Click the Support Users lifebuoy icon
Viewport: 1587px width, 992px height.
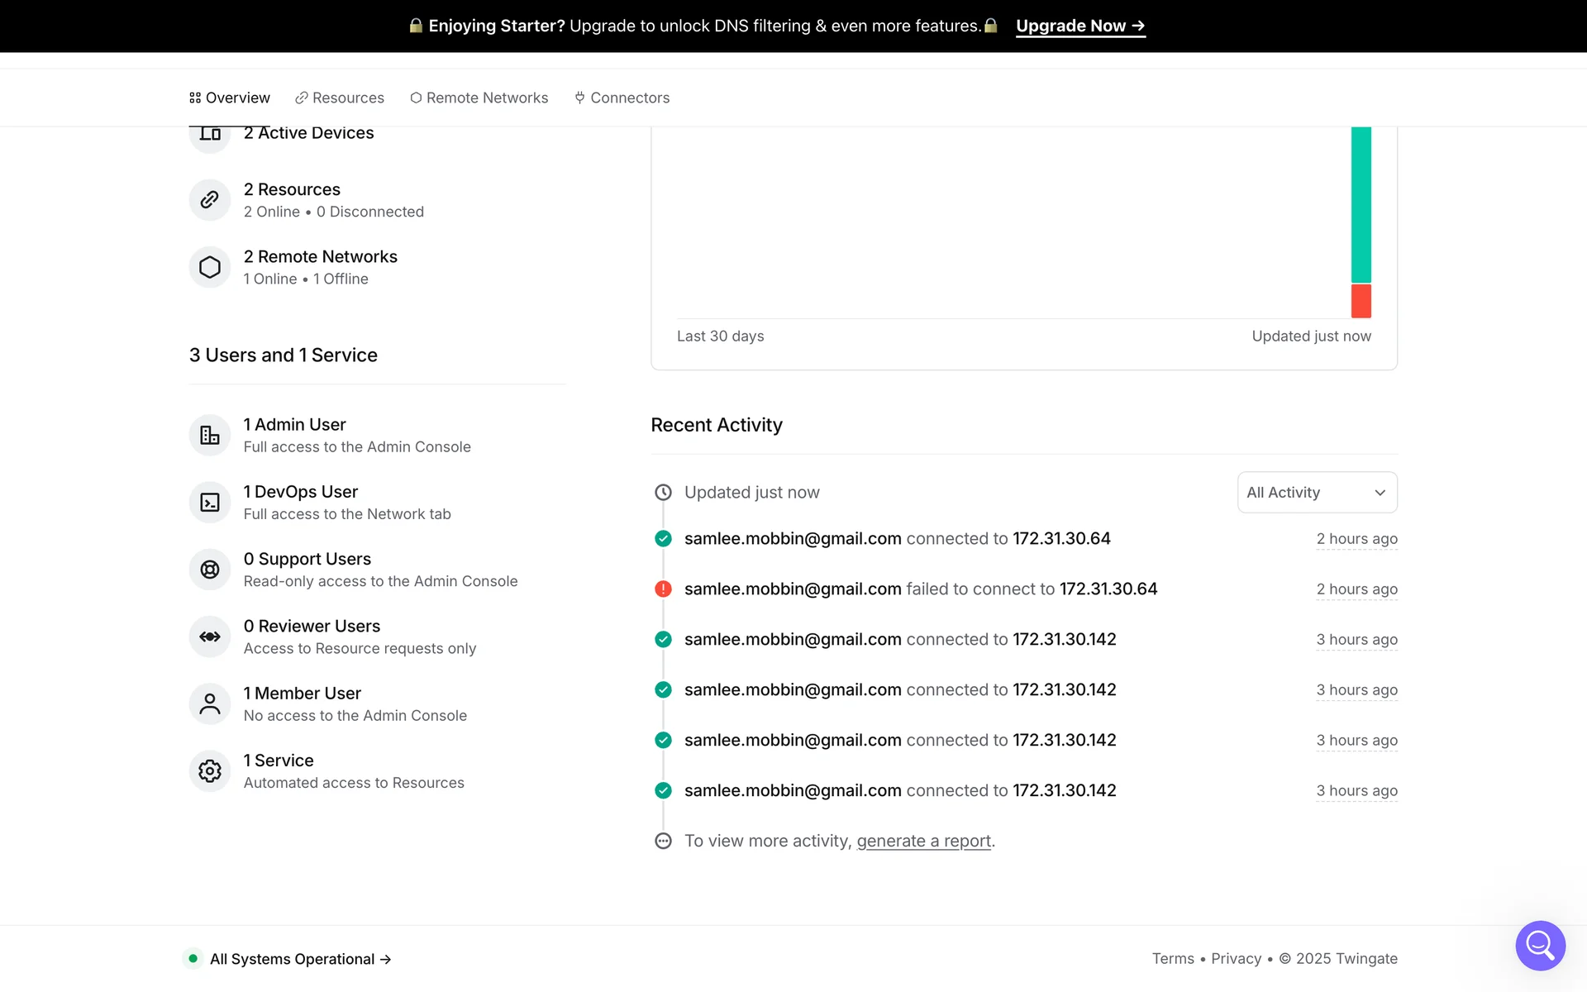[x=210, y=570]
